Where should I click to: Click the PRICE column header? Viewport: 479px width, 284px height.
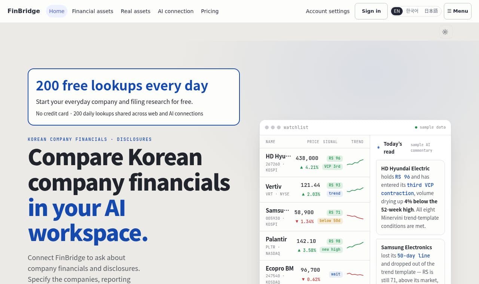coord(313,142)
